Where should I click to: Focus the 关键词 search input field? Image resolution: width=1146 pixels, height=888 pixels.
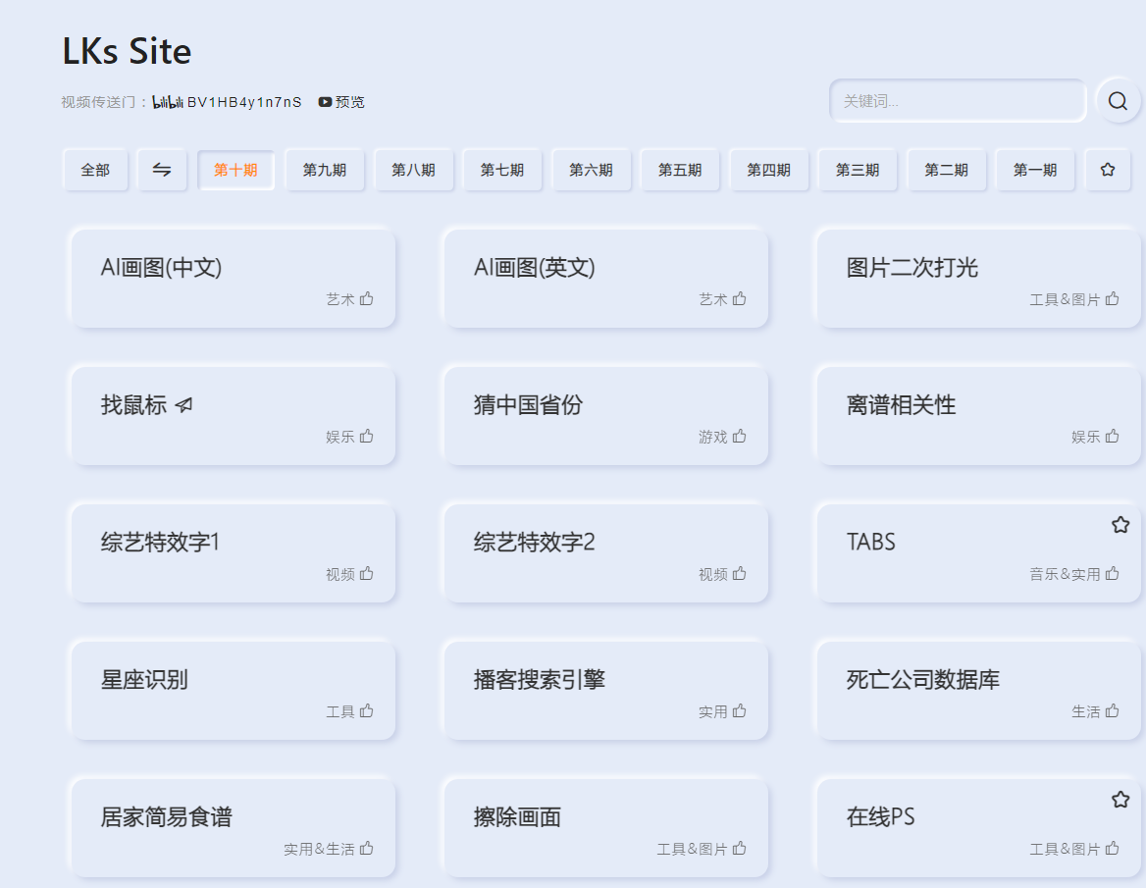tap(958, 101)
